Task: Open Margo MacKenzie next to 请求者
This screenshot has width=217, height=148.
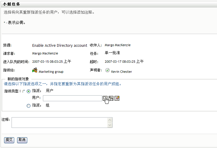Action: tap(45, 54)
